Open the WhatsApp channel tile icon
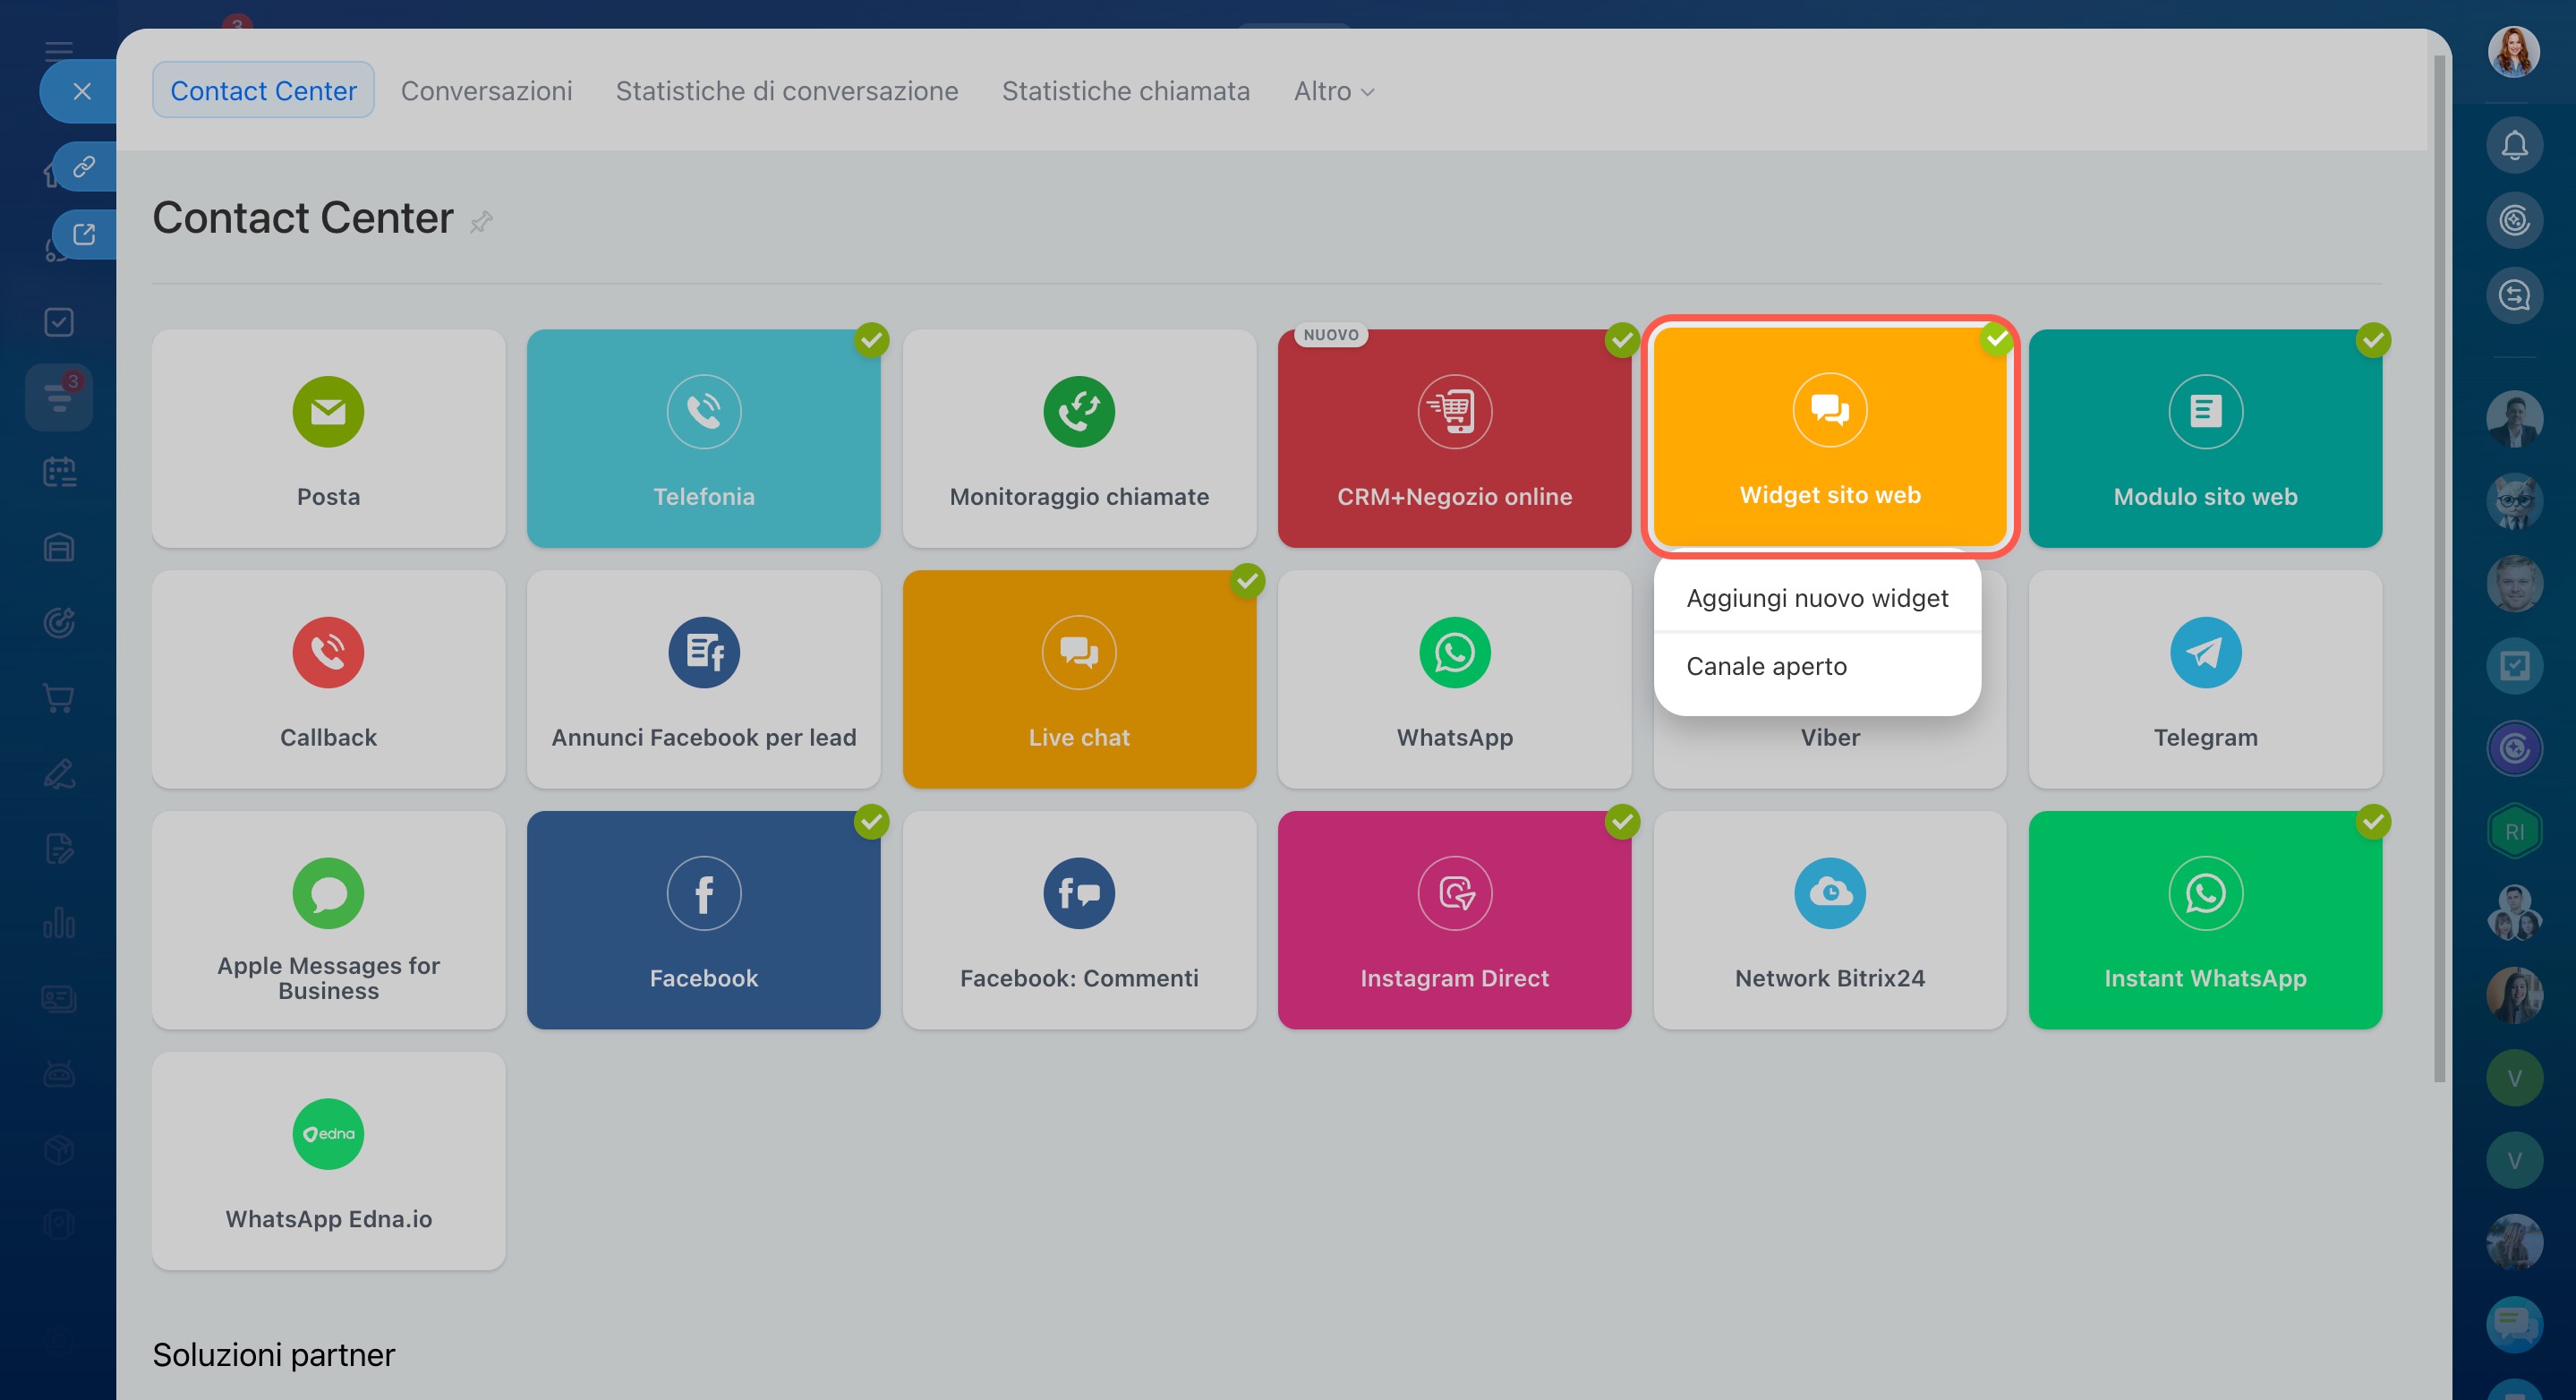Viewport: 2576px width, 1400px height. (x=1454, y=652)
